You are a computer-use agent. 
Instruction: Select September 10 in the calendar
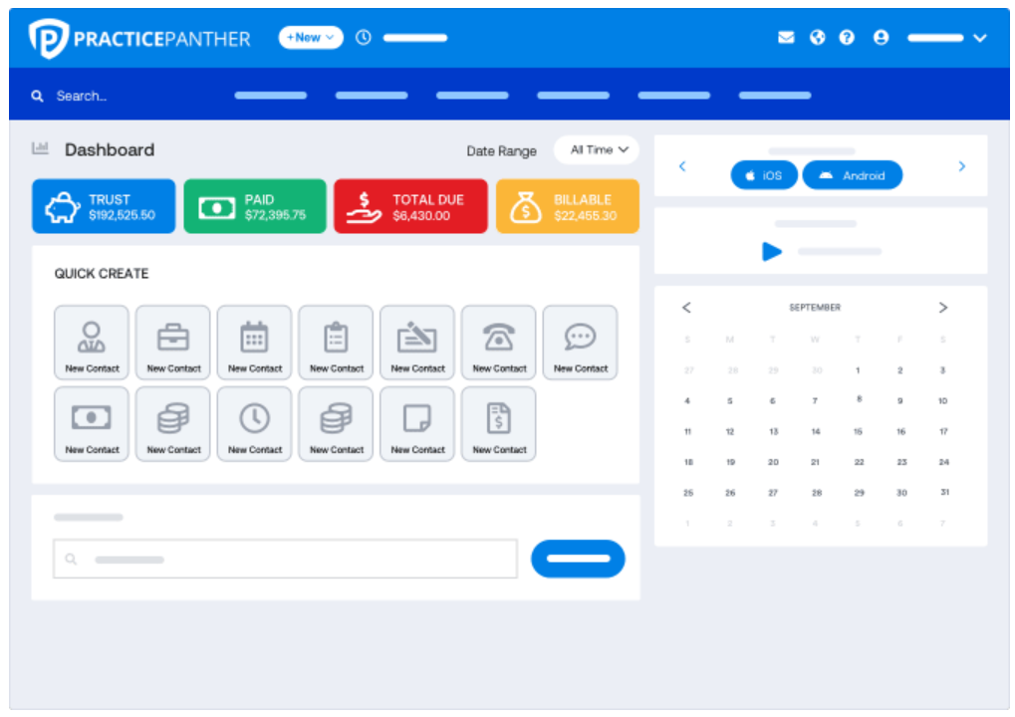(x=943, y=401)
